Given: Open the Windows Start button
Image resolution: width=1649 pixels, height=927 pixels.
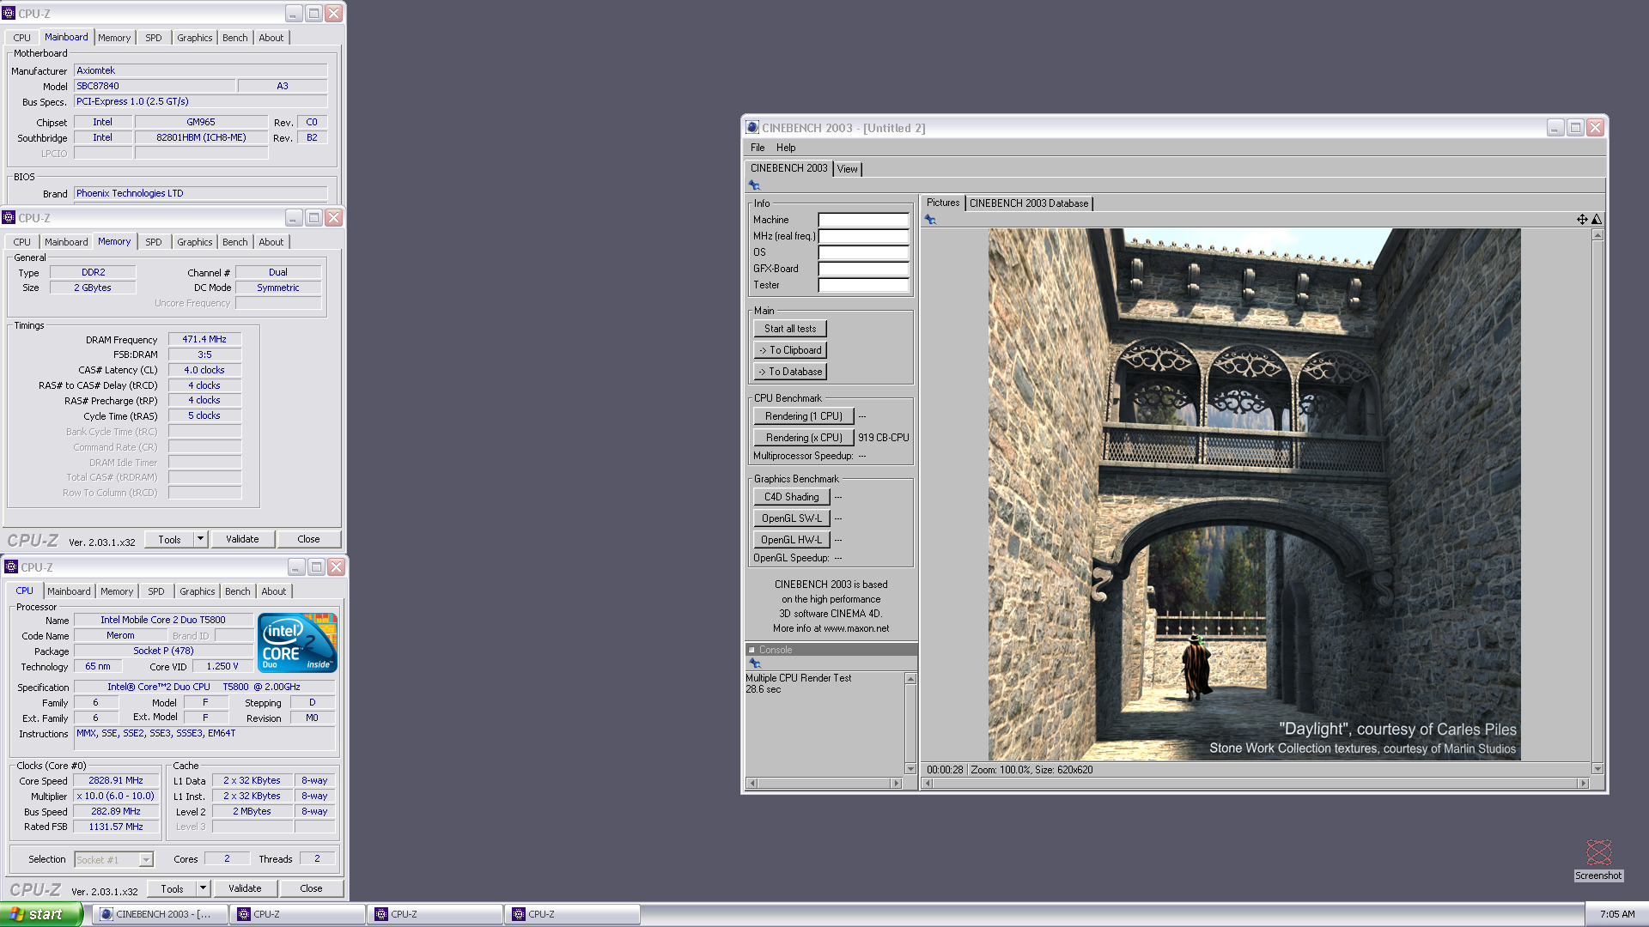Looking at the screenshot, I should (x=41, y=914).
